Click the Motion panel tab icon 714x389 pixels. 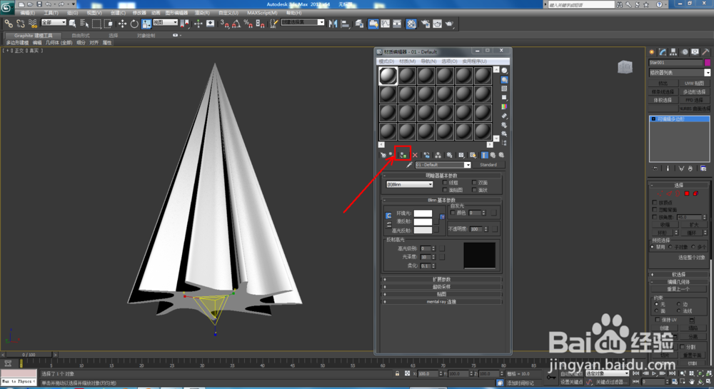tap(685, 52)
